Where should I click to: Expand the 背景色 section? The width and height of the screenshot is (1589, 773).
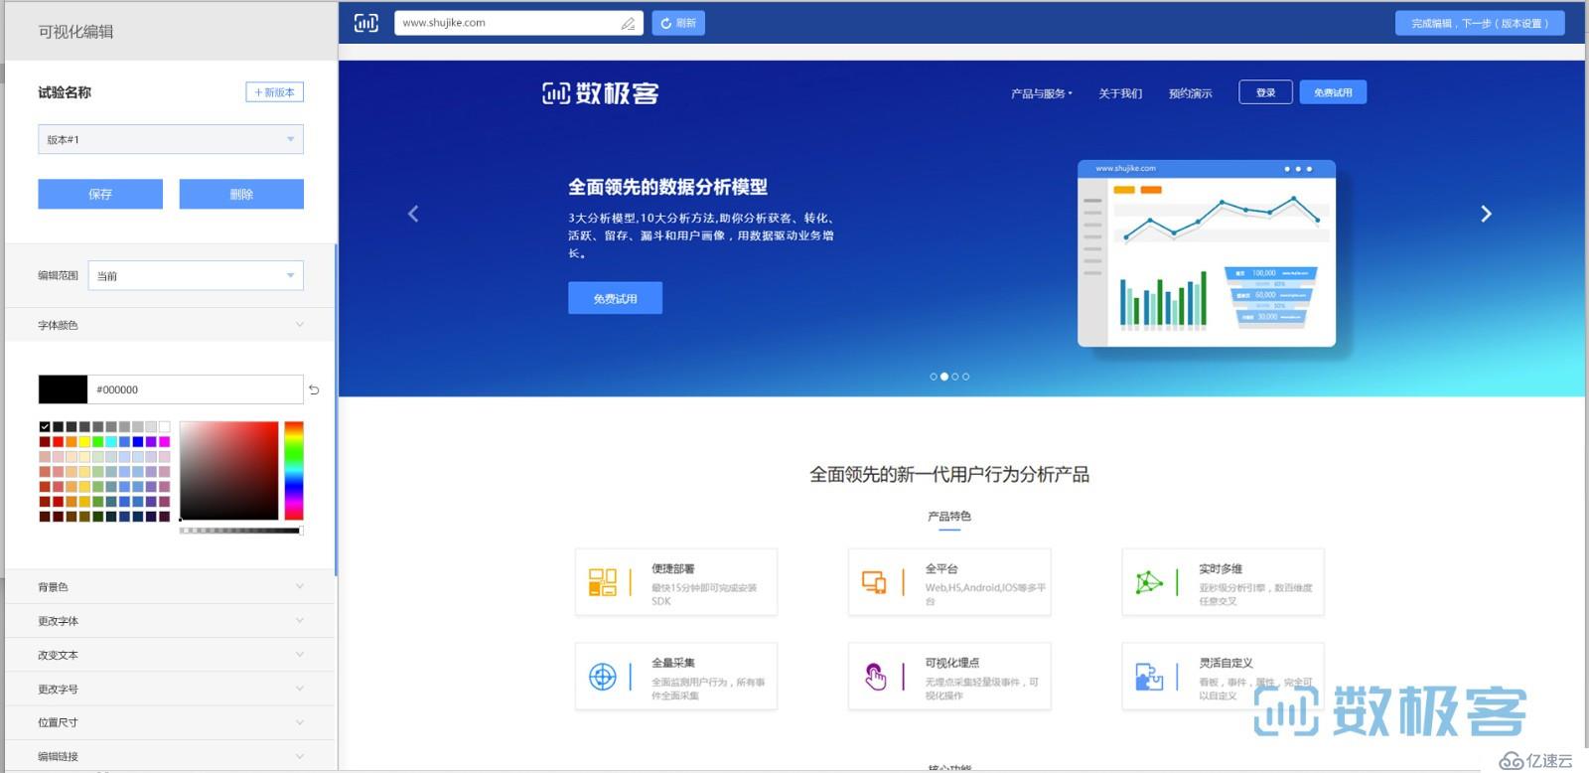click(171, 587)
